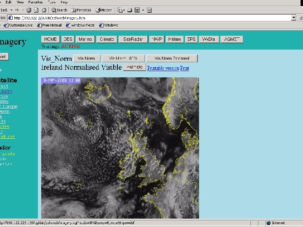Click the middle Vis Norm percent button
This screenshot has width=303, height=227.
123,58
